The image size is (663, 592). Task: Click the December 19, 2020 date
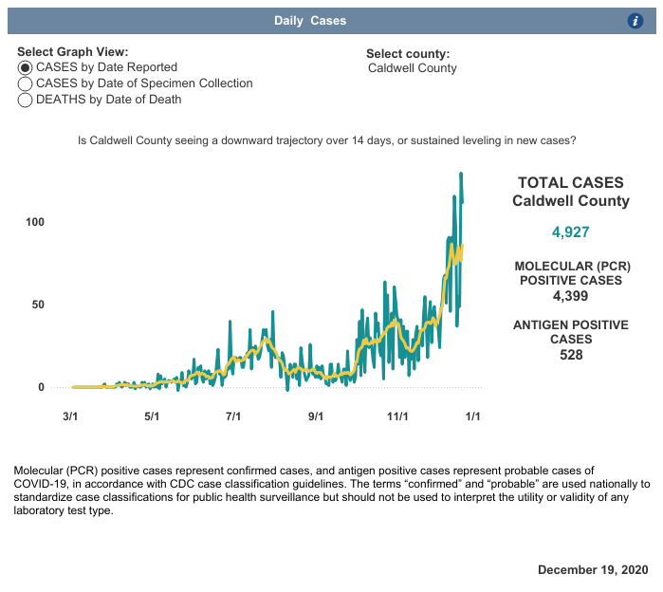(593, 570)
